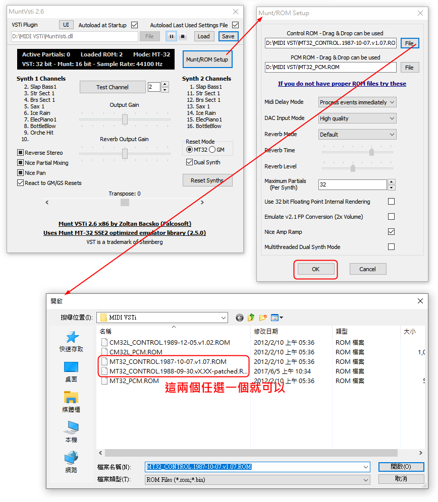438x502 pixels.
Task: Go back with the file dialog back arrow
Action: (240, 318)
